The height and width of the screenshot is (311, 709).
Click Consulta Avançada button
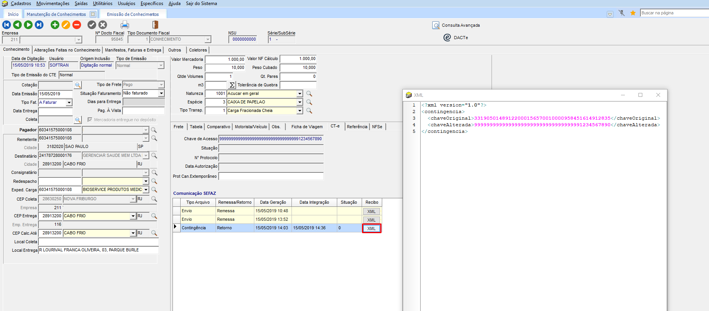[457, 25]
